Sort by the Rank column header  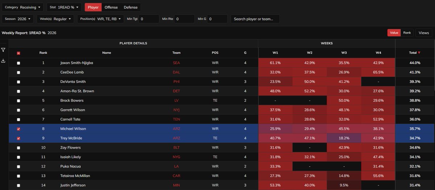(x=43, y=53)
